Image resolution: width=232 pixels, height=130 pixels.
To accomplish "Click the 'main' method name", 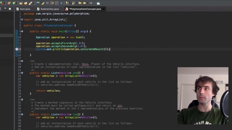I will (62, 31).
